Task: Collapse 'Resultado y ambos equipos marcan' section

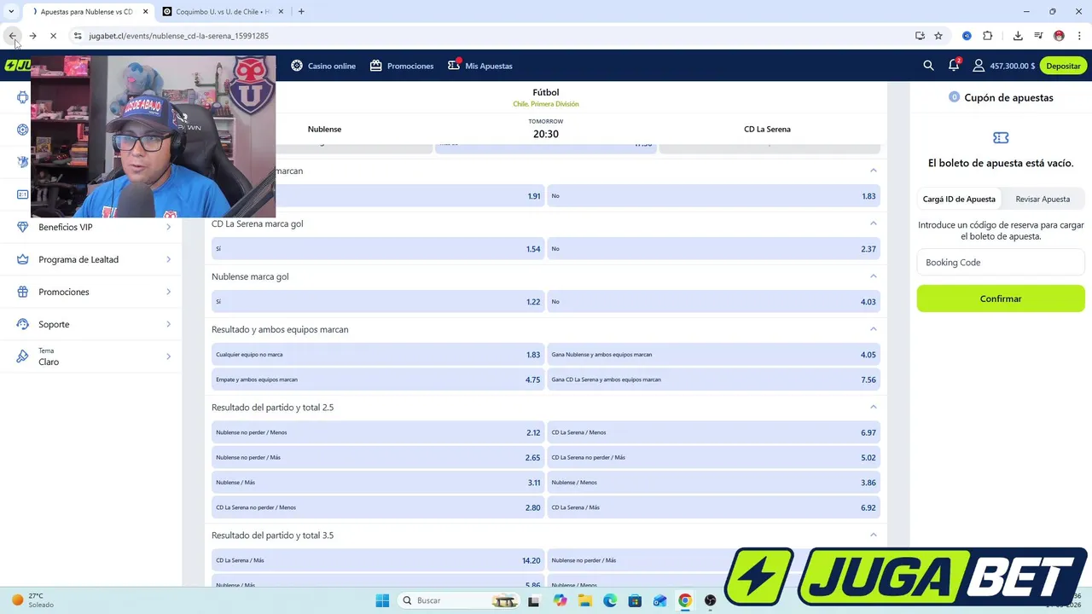Action: coord(873,329)
